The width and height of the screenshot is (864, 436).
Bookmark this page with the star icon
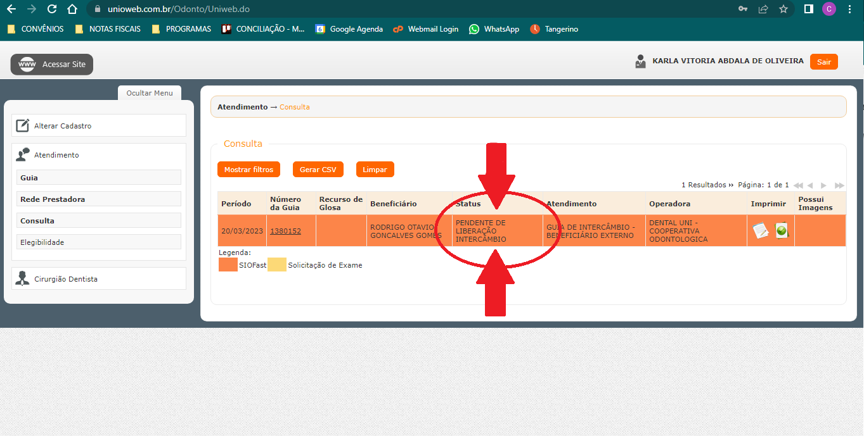click(x=783, y=9)
